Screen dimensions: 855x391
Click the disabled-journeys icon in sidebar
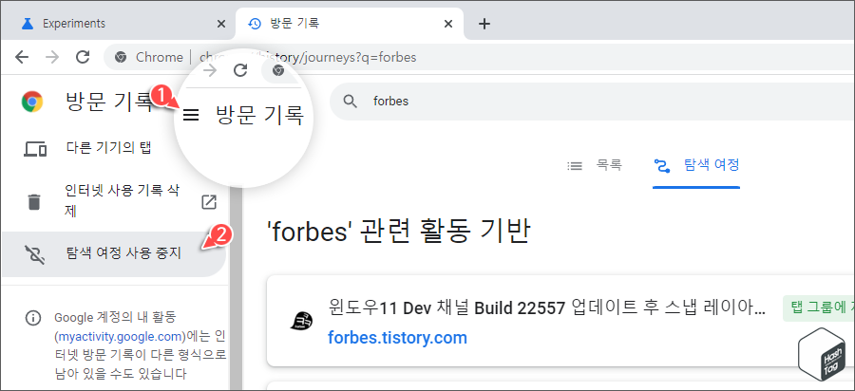pyautogui.click(x=34, y=253)
